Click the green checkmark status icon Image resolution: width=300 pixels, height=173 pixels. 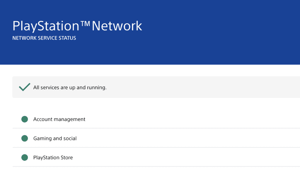[x=25, y=87]
